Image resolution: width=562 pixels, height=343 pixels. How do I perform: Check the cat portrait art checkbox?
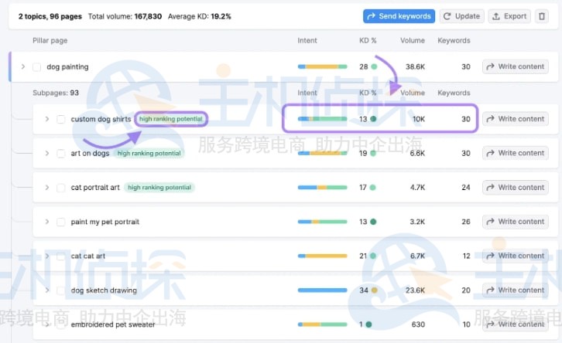pyautogui.click(x=60, y=188)
